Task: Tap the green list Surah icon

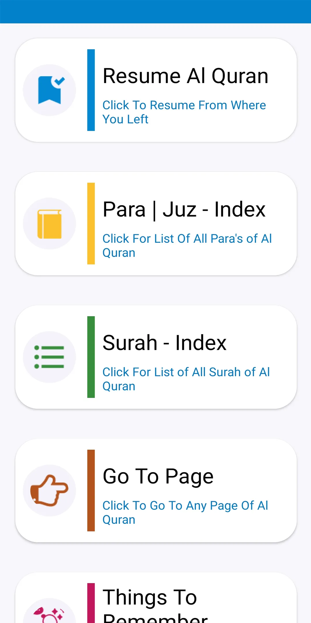Action: coord(50,357)
